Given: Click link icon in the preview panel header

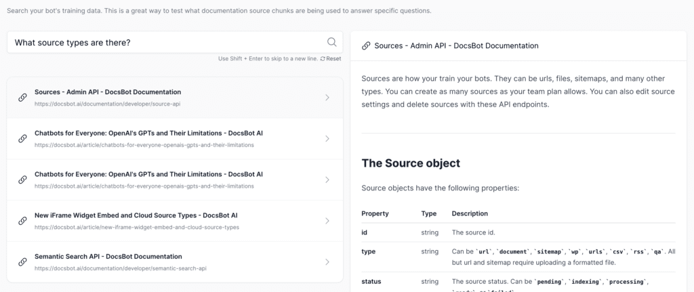Looking at the screenshot, I should [x=366, y=46].
